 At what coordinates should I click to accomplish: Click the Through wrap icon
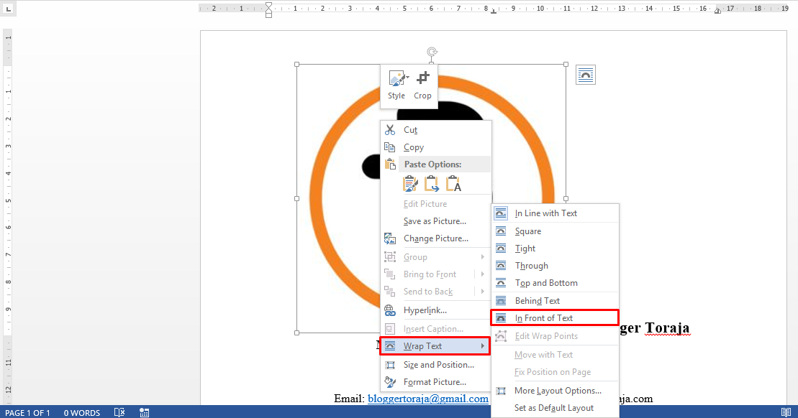click(501, 266)
